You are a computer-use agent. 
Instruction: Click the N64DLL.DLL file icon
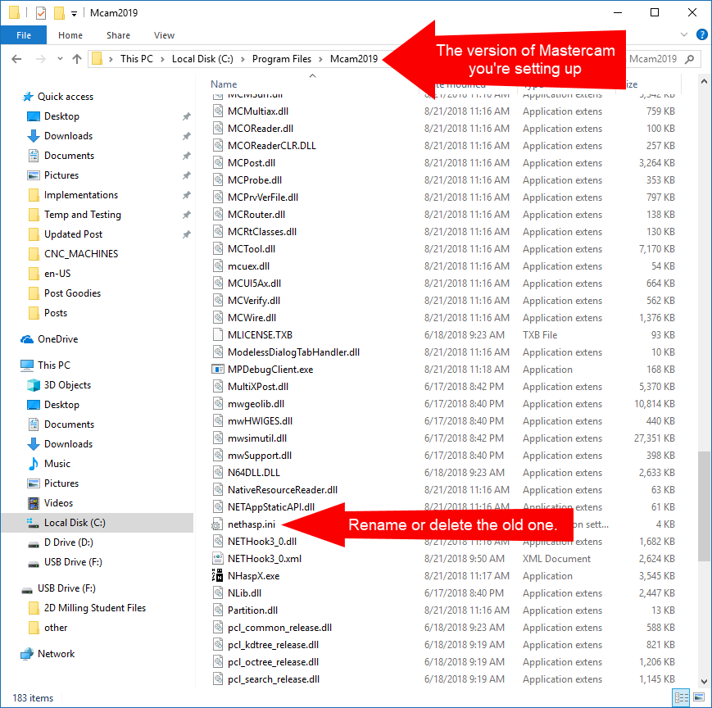[218, 473]
